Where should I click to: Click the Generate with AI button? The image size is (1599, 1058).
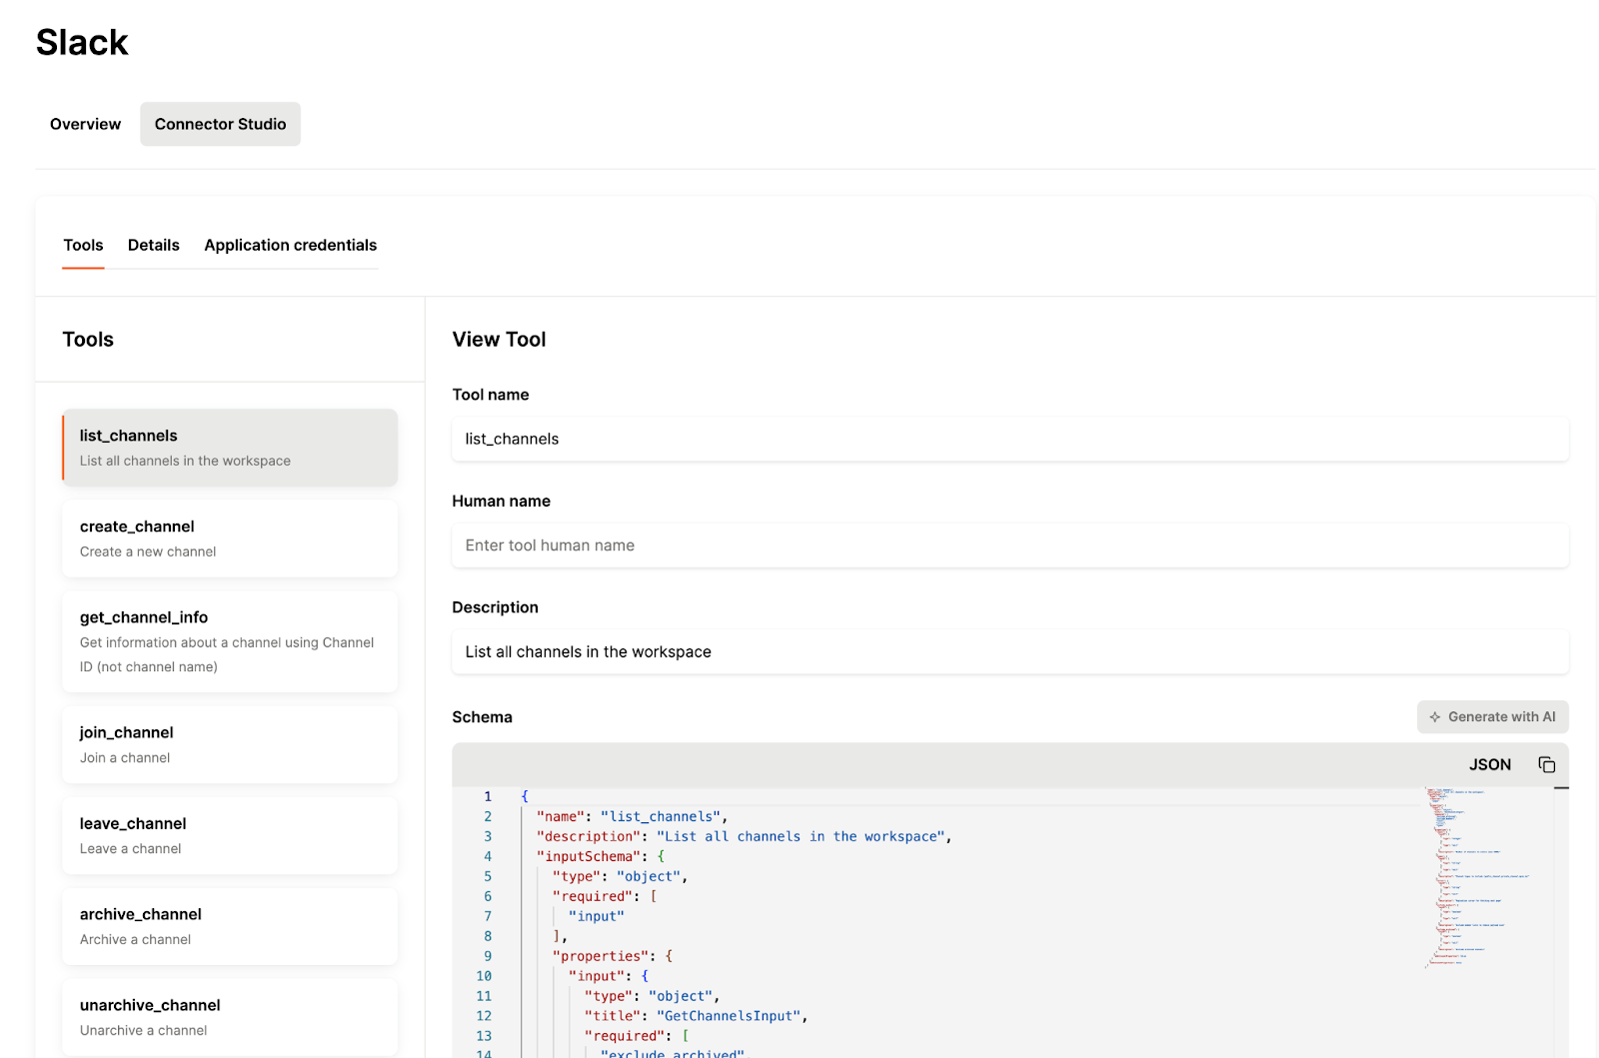click(x=1492, y=716)
